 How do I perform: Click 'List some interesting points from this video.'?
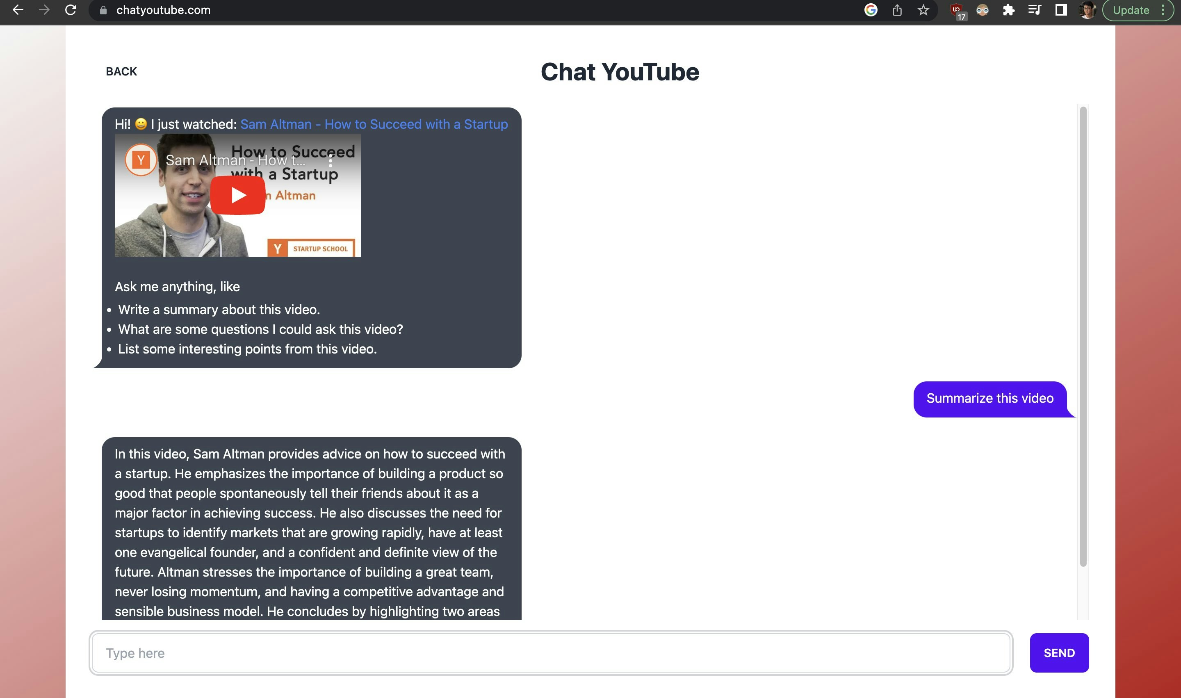247,349
